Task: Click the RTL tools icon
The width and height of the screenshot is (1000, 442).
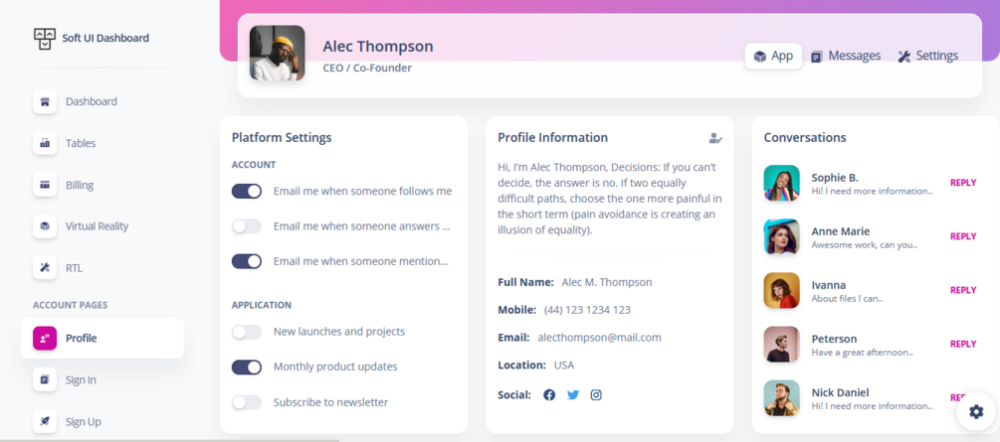Action: [x=45, y=268]
